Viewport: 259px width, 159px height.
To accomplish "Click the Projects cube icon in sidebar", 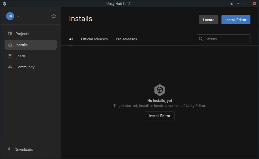I will click(x=10, y=34).
